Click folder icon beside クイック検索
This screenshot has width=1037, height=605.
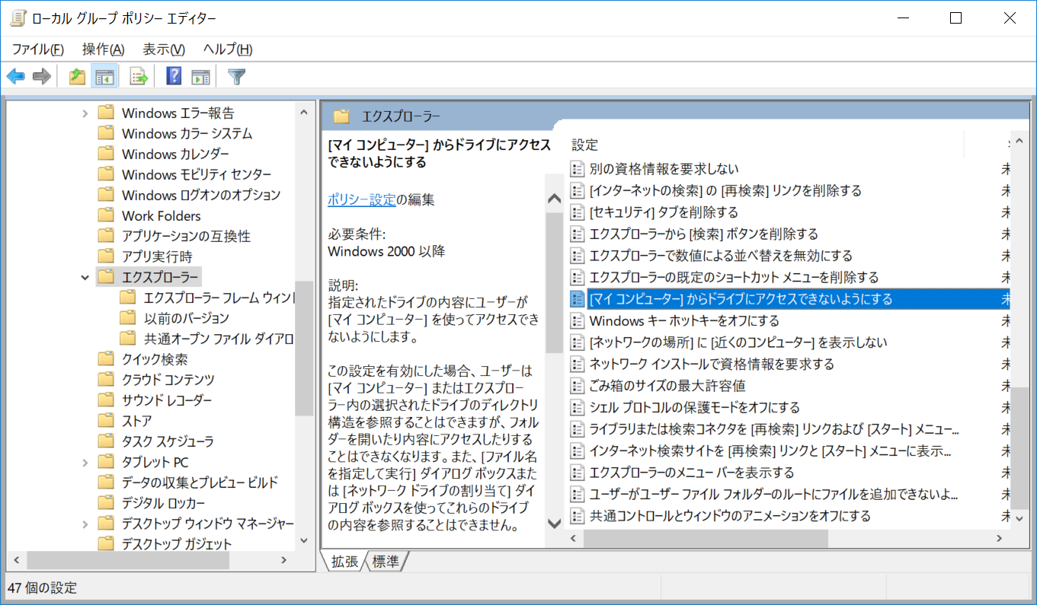tap(106, 359)
